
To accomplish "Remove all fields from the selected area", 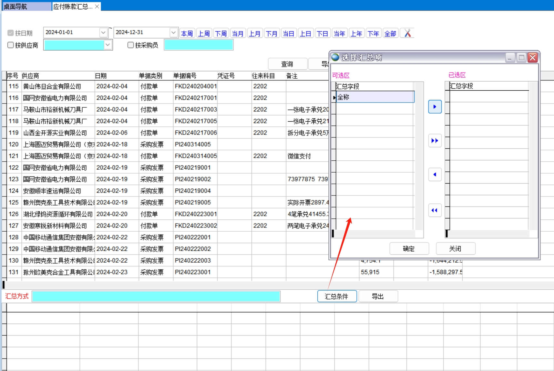I will tap(435, 210).
